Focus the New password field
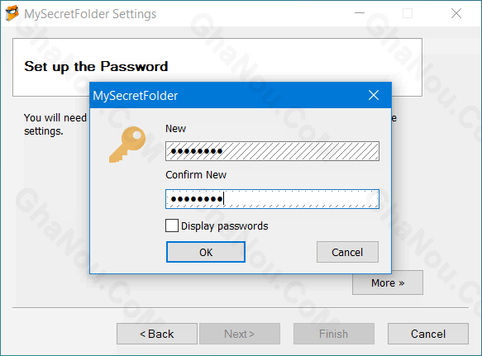This screenshot has height=356, width=482. [272, 151]
